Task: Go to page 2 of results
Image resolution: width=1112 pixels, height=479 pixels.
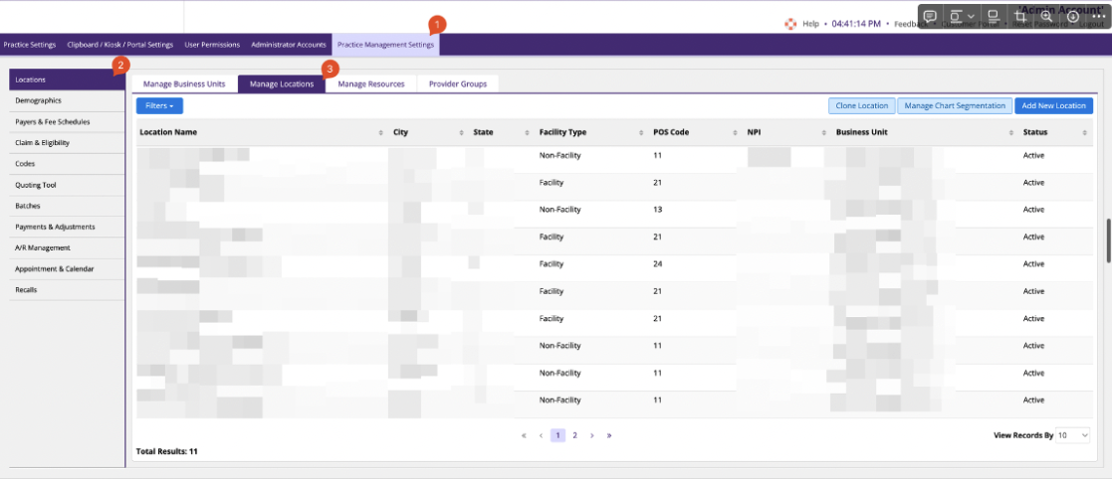Action: [x=575, y=436]
